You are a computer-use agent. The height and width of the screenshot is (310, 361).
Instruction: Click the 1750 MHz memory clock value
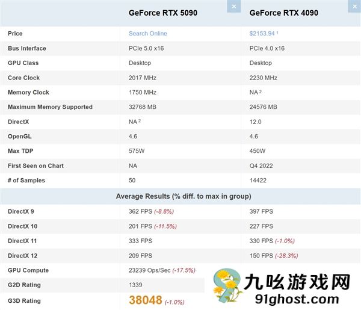[143, 92]
